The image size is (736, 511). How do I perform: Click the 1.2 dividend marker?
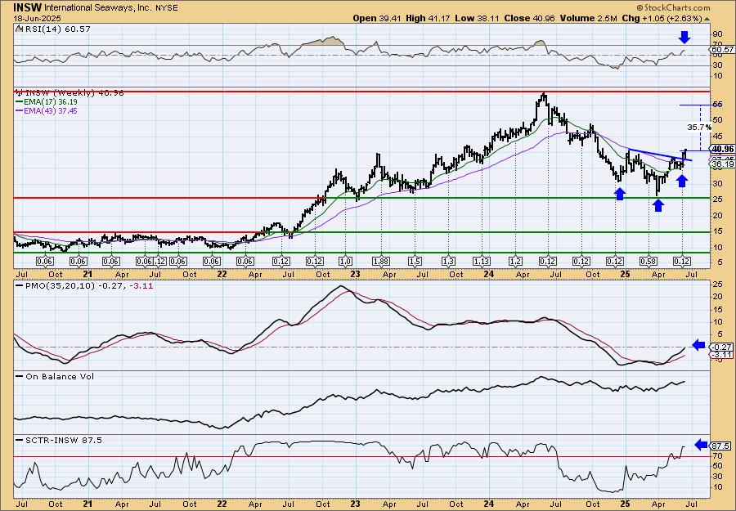516,262
